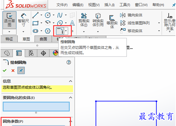Click the entities-to-fillet selection box

[36, 107]
